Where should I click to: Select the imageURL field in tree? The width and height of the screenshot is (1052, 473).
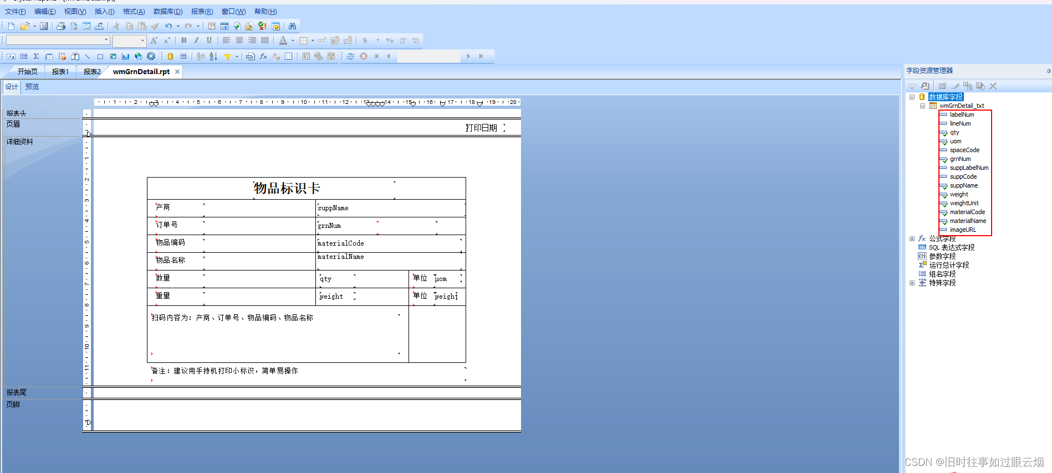(963, 230)
